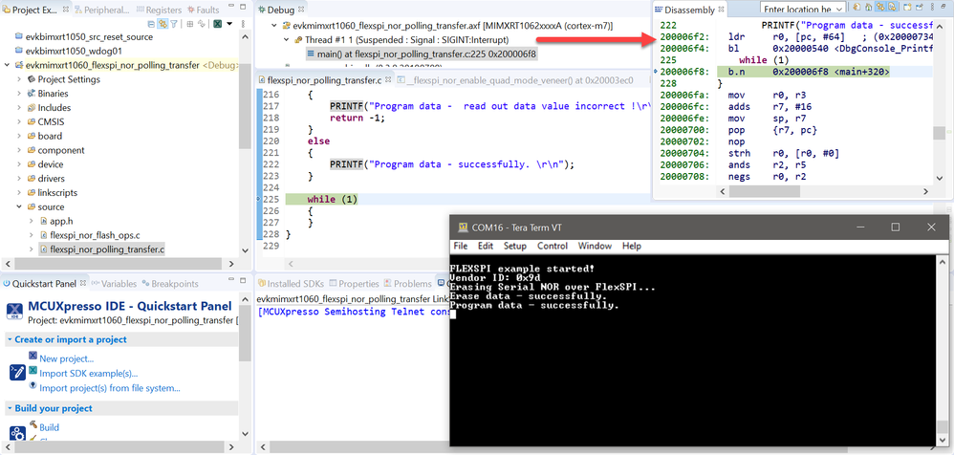The image size is (954, 455).
Task: Select main() stack frame in Debug view
Action: coord(421,54)
